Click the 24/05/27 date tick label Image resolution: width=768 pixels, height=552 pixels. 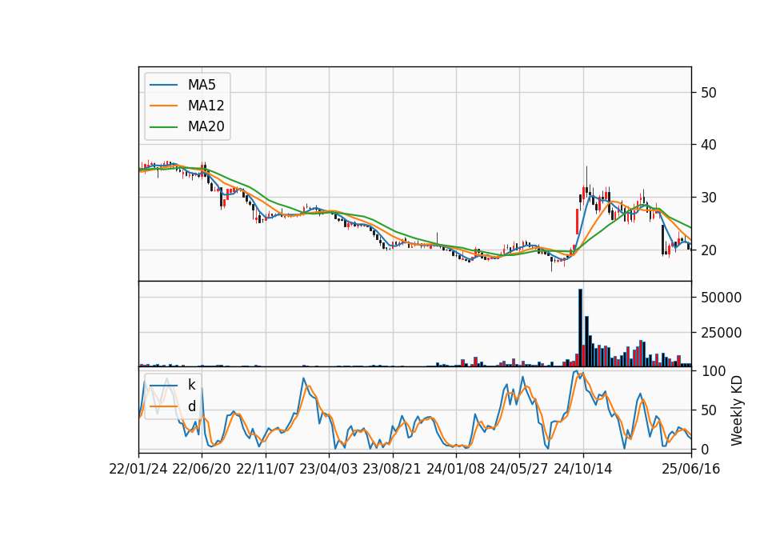(519, 469)
